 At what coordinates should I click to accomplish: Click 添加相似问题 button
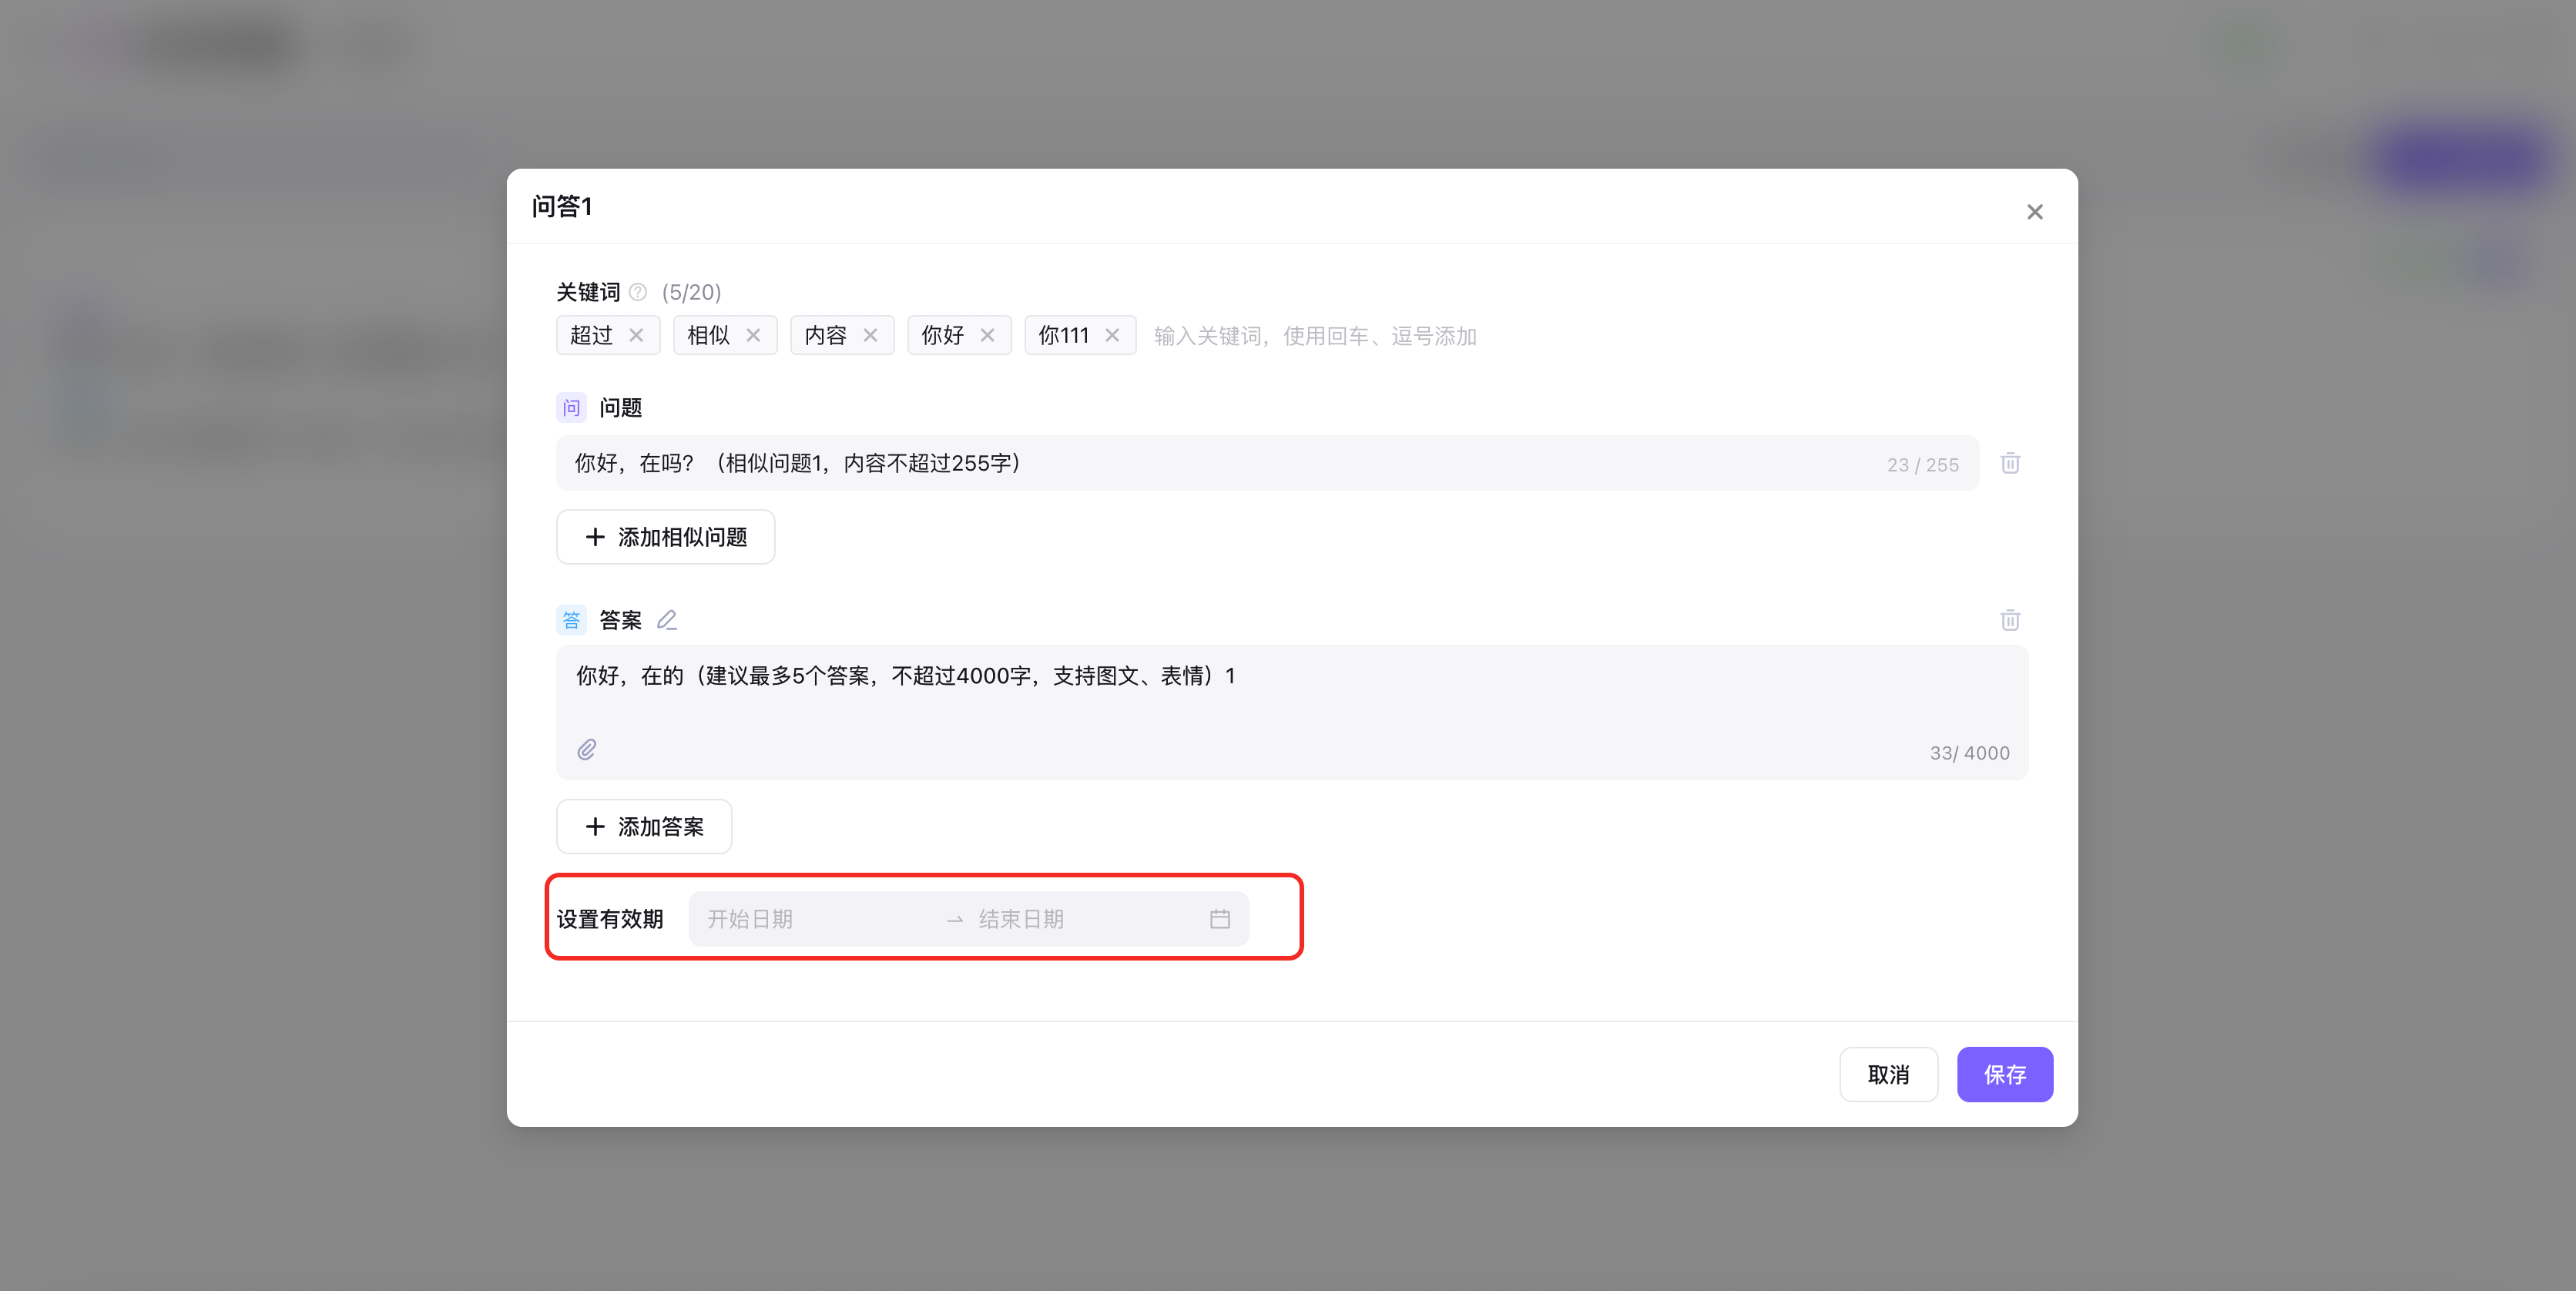[x=665, y=538]
